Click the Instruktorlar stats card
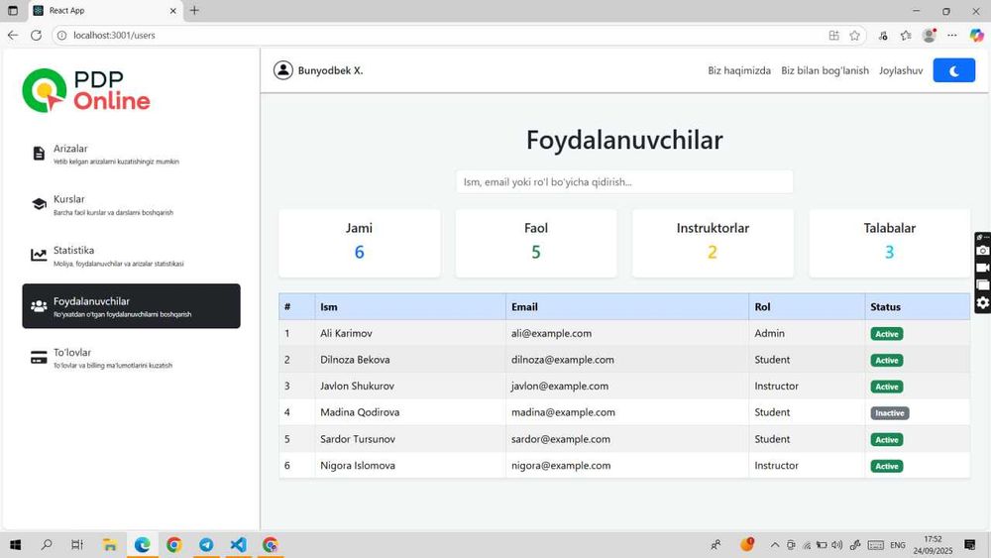The image size is (991, 558). tap(713, 243)
